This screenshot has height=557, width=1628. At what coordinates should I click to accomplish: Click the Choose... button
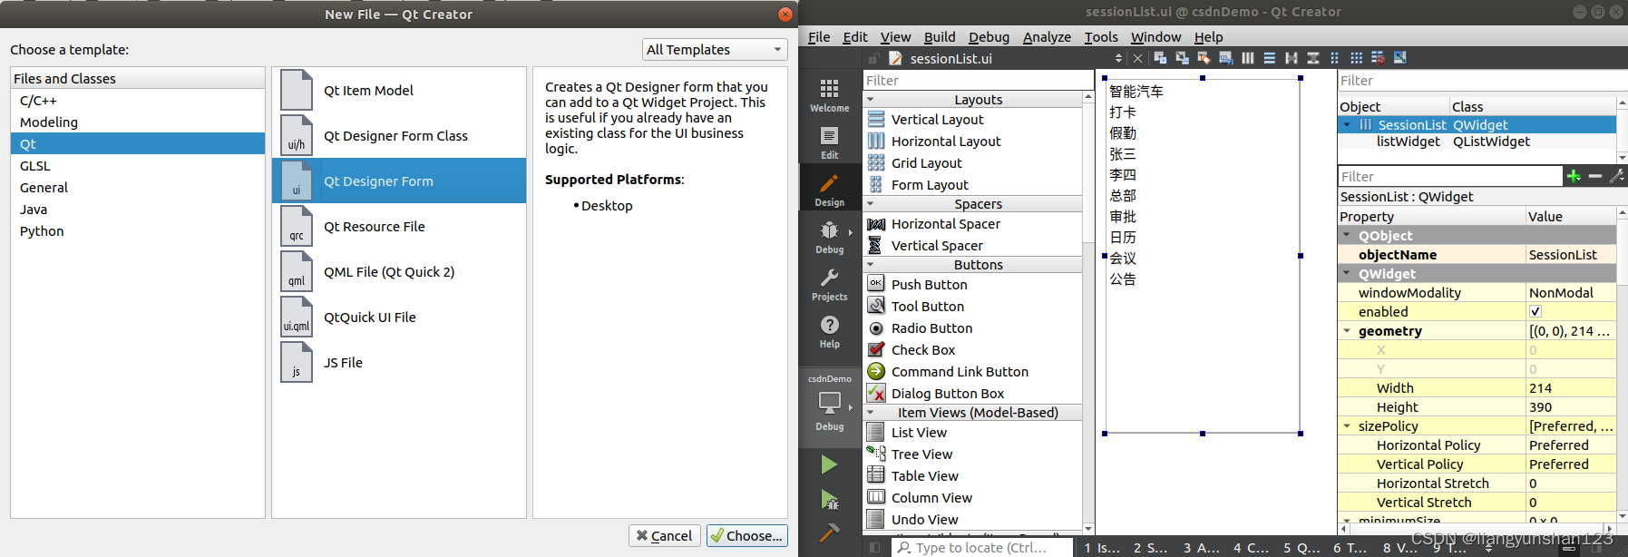[746, 536]
